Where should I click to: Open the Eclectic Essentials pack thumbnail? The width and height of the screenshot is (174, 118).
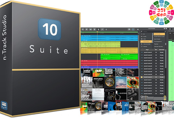87,83
